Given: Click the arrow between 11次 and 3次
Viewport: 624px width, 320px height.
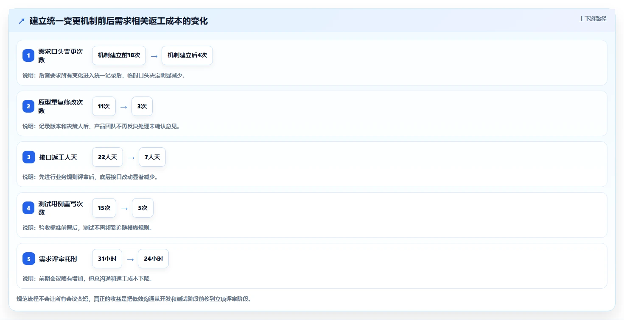Looking at the screenshot, I should [x=123, y=107].
